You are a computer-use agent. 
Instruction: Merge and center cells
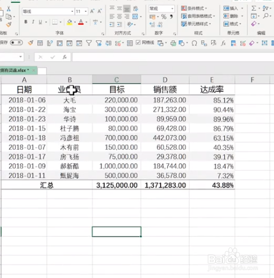(135, 16)
